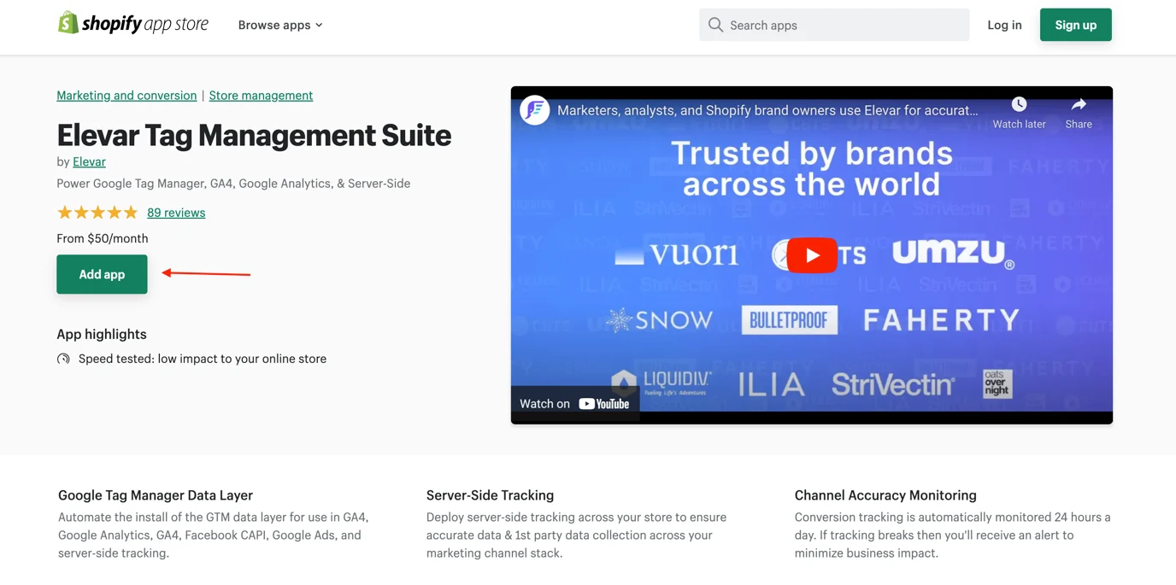The image size is (1176, 585).
Task: Click Watch on YouTube button
Action: pos(574,404)
